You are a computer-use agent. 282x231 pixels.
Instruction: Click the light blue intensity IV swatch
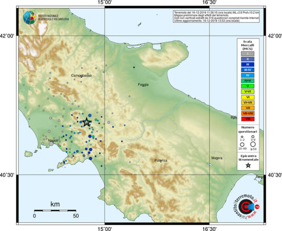[248, 75]
